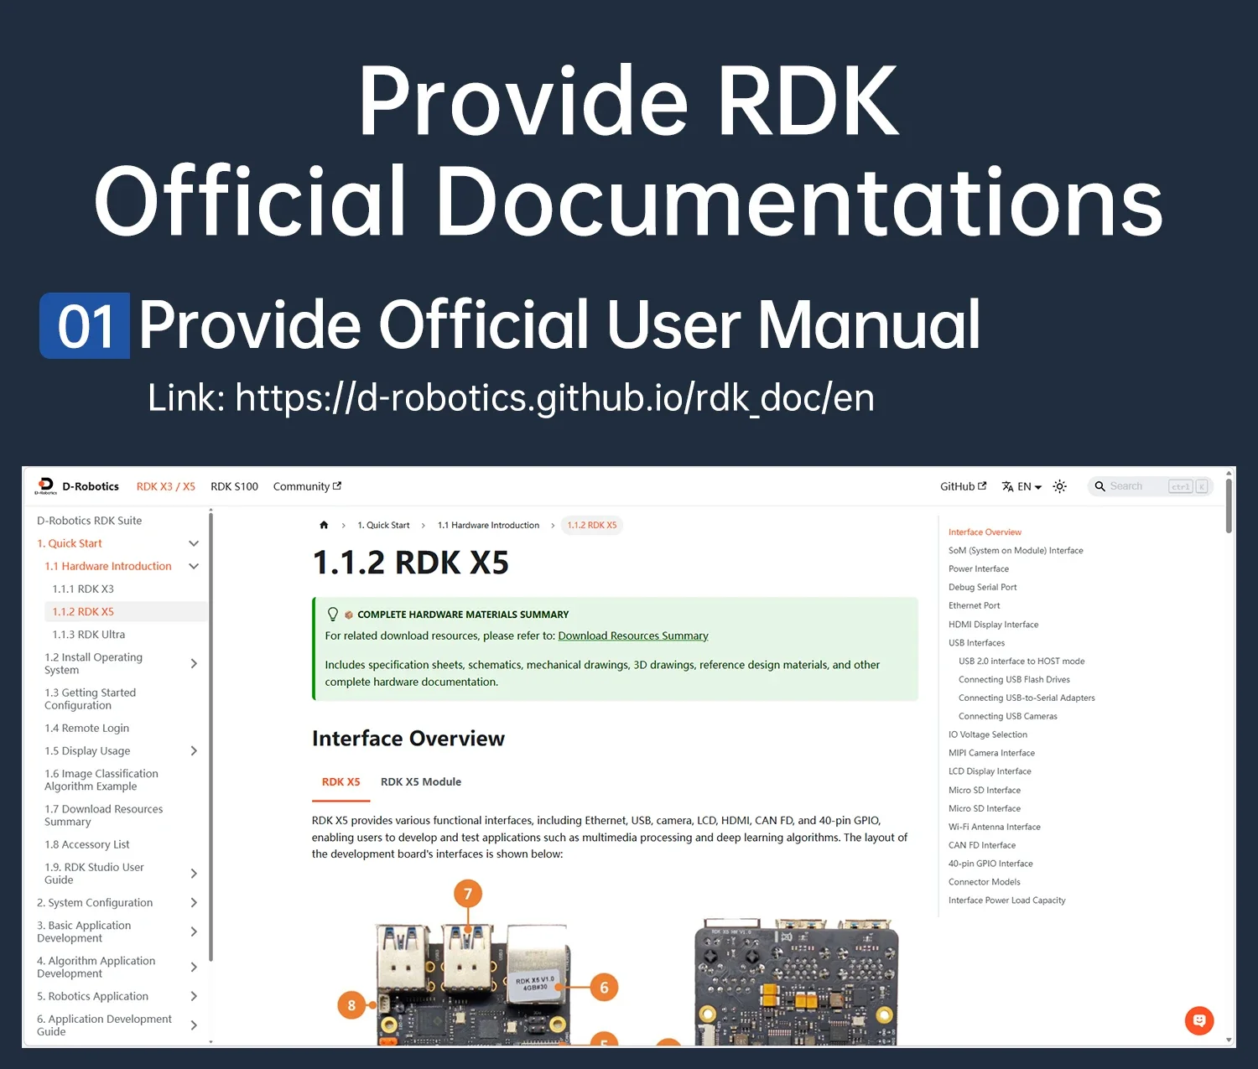Expand the 4. Algorithm Application Development chevron

tap(194, 967)
